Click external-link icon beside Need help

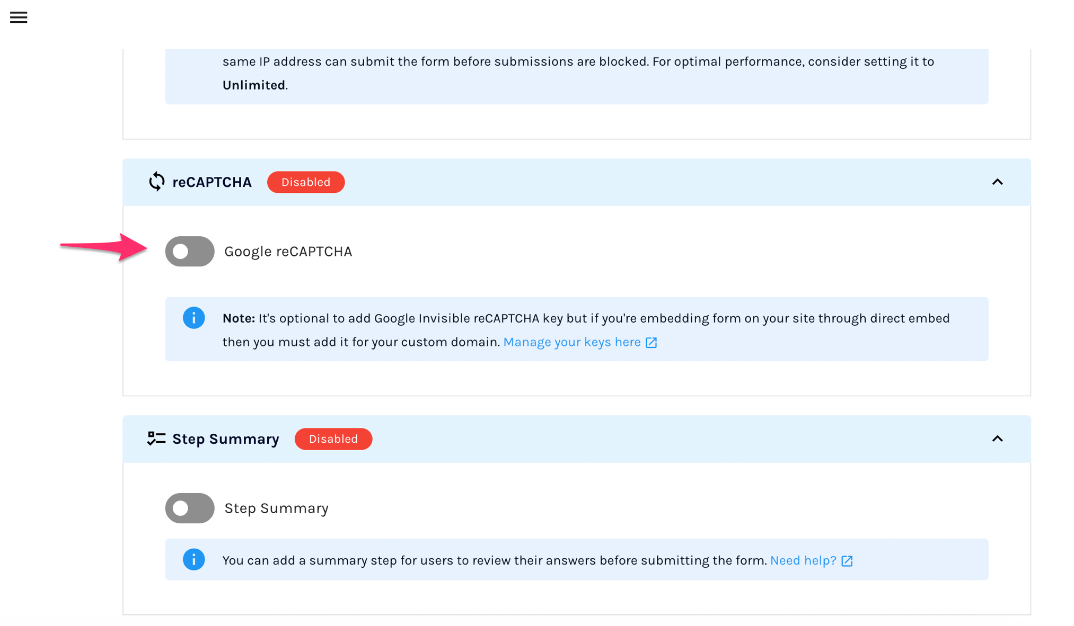tap(847, 561)
